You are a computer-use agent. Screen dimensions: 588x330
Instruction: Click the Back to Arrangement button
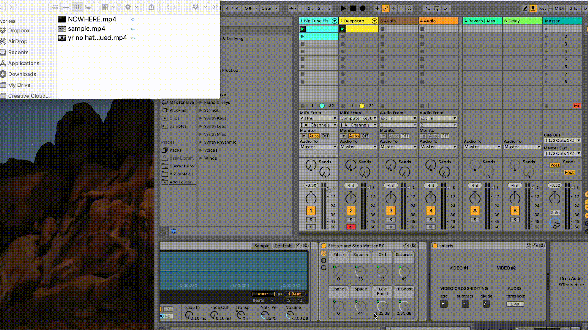577,106
